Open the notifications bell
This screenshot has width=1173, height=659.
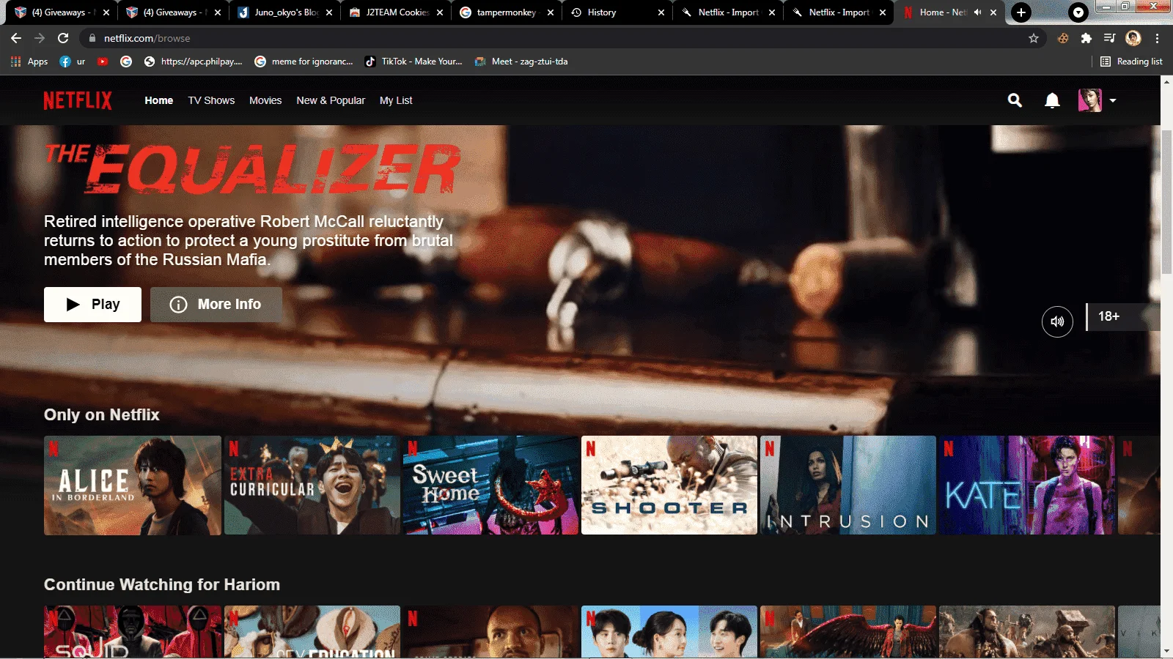tap(1052, 100)
